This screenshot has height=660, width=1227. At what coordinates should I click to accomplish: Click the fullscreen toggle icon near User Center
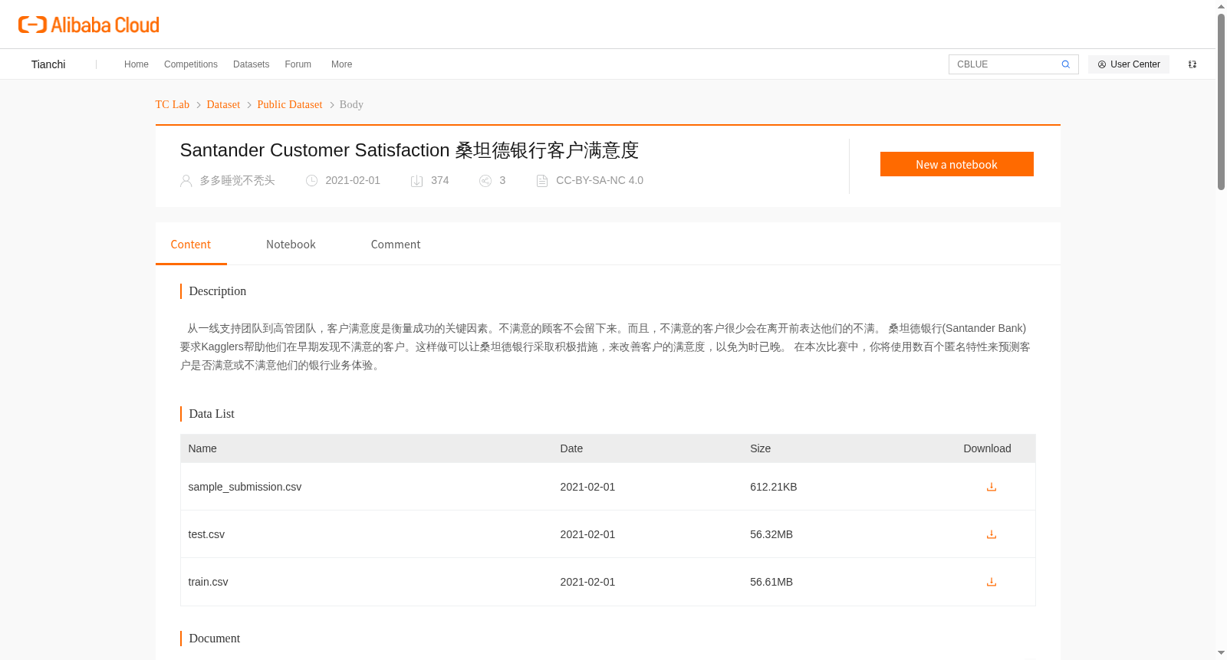(1192, 64)
